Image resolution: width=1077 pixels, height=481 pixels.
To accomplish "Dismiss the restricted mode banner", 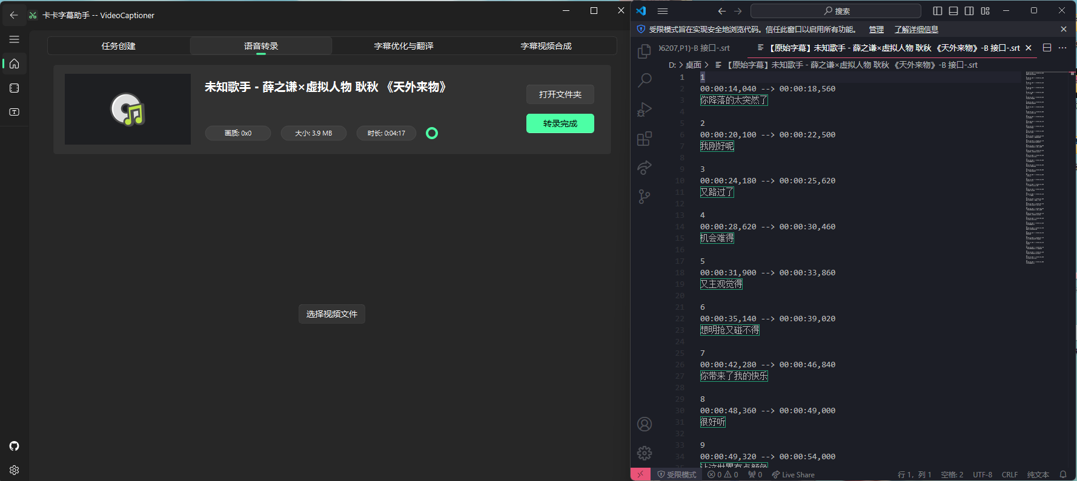I will pyautogui.click(x=1064, y=29).
